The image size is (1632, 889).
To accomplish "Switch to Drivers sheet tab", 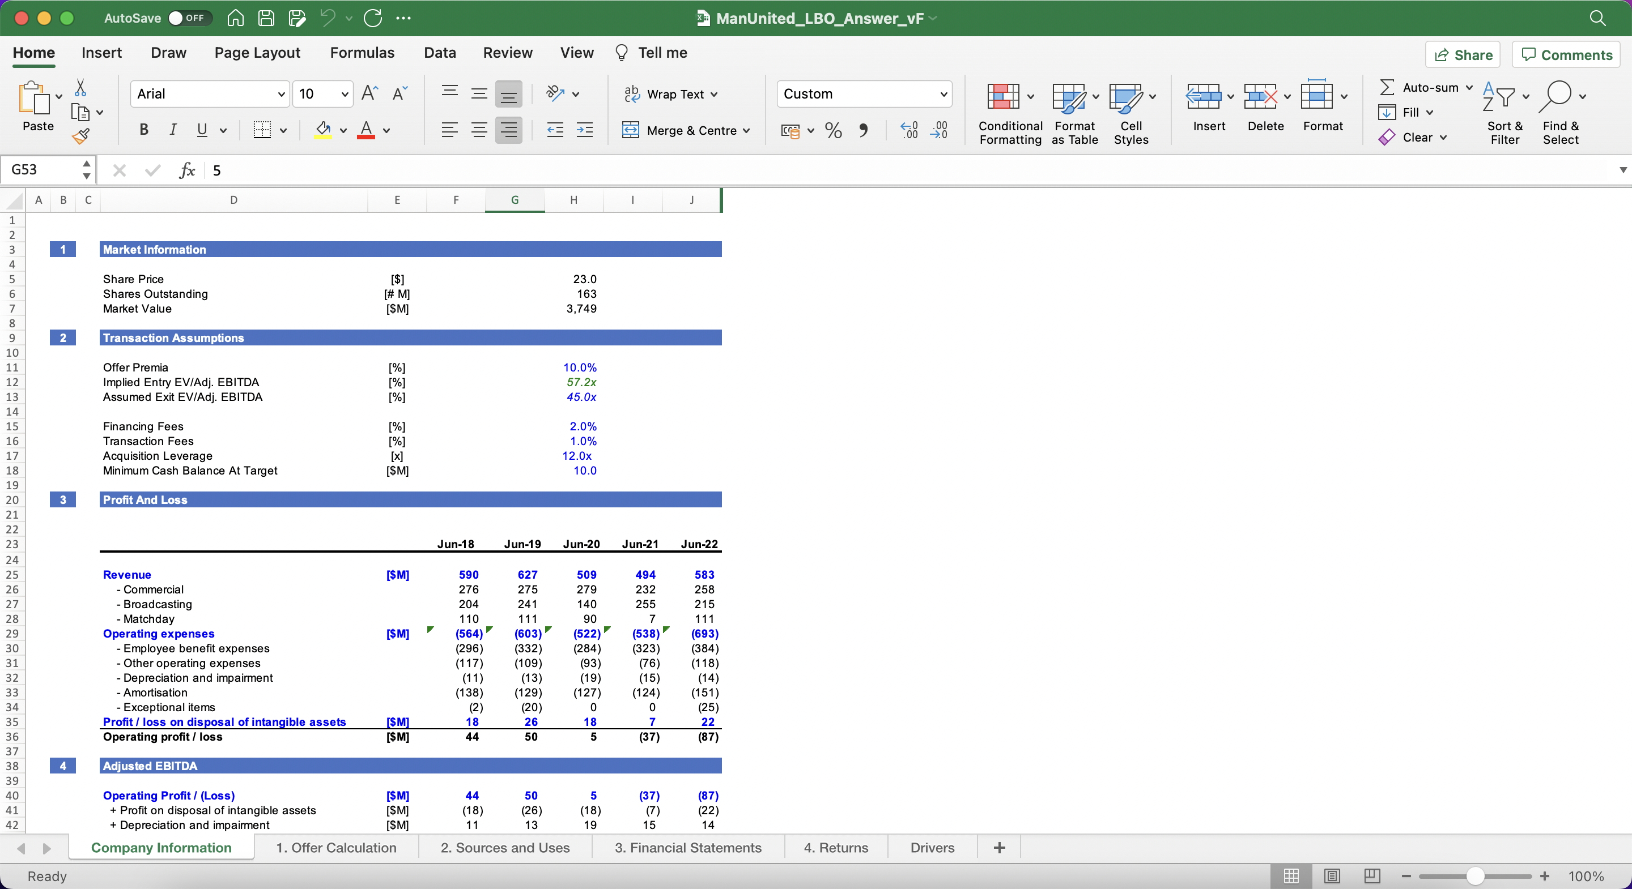I will [932, 847].
